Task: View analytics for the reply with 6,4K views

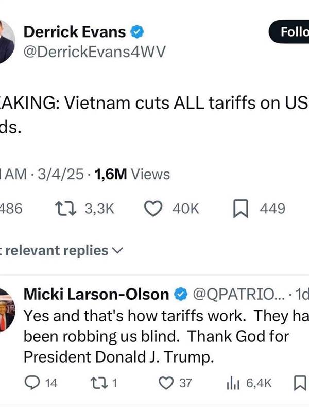Action: click(x=233, y=383)
